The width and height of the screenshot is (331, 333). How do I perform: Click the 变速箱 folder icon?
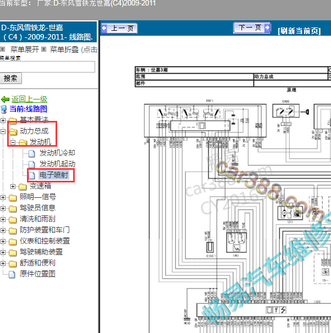pyautogui.click(x=23, y=187)
